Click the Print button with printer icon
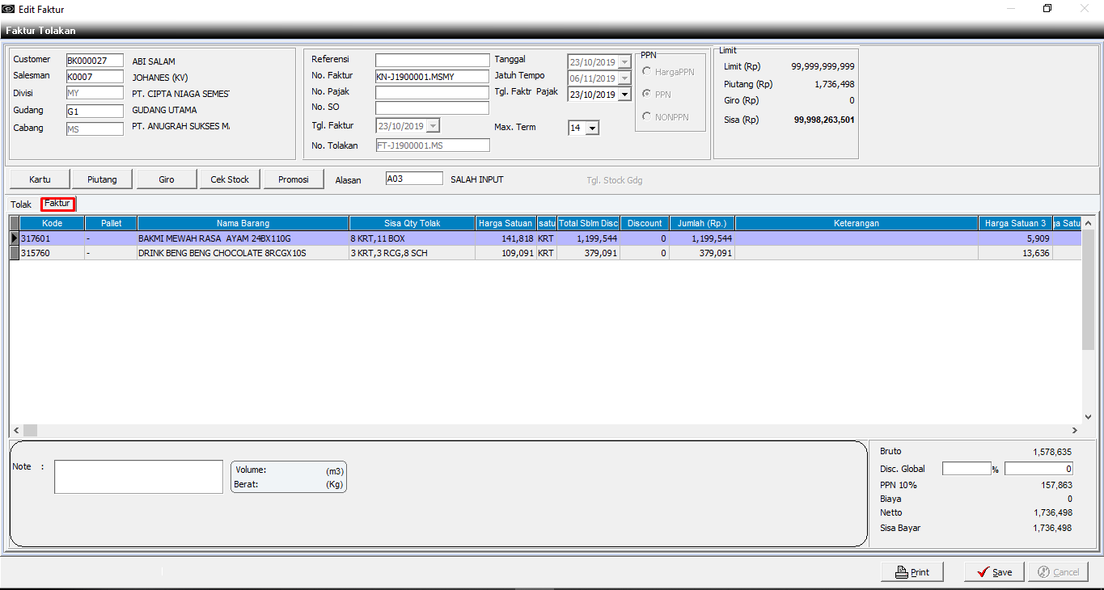Viewport: 1104px width, 590px height. pyautogui.click(x=912, y=571)
